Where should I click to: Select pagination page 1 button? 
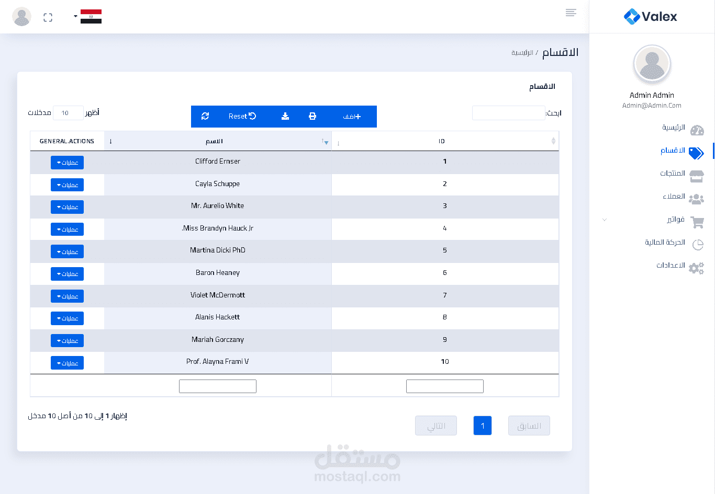click(x=483, y=426)
